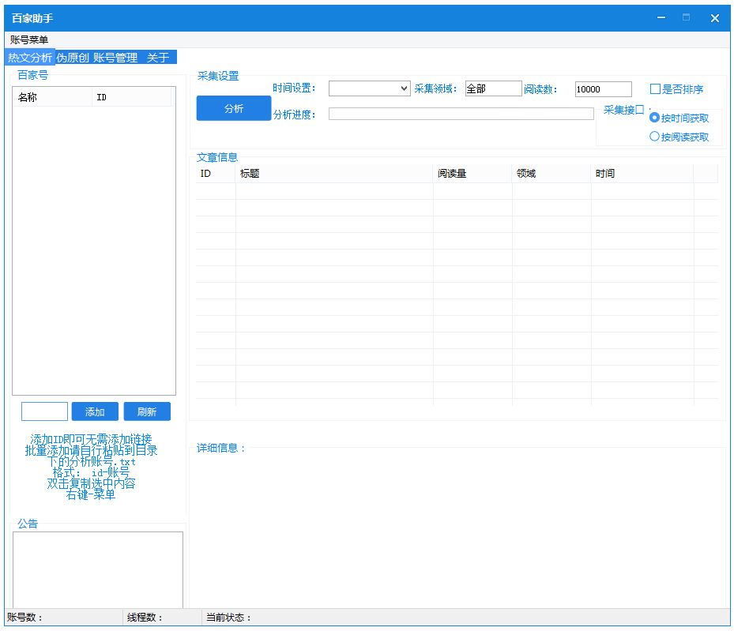Click the 分析进度 progress bar
This screenshot has height=631, width=734.
coord(461,114)
